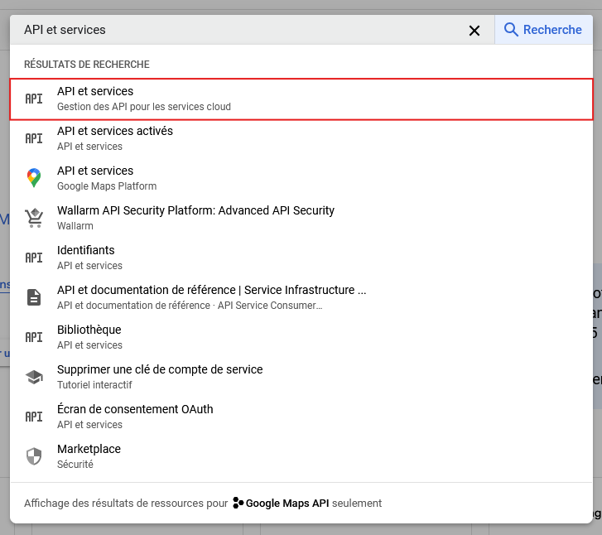Click the graduation cap tutorial icon
The width and height of the screenshot is (602, 535).
34,377
